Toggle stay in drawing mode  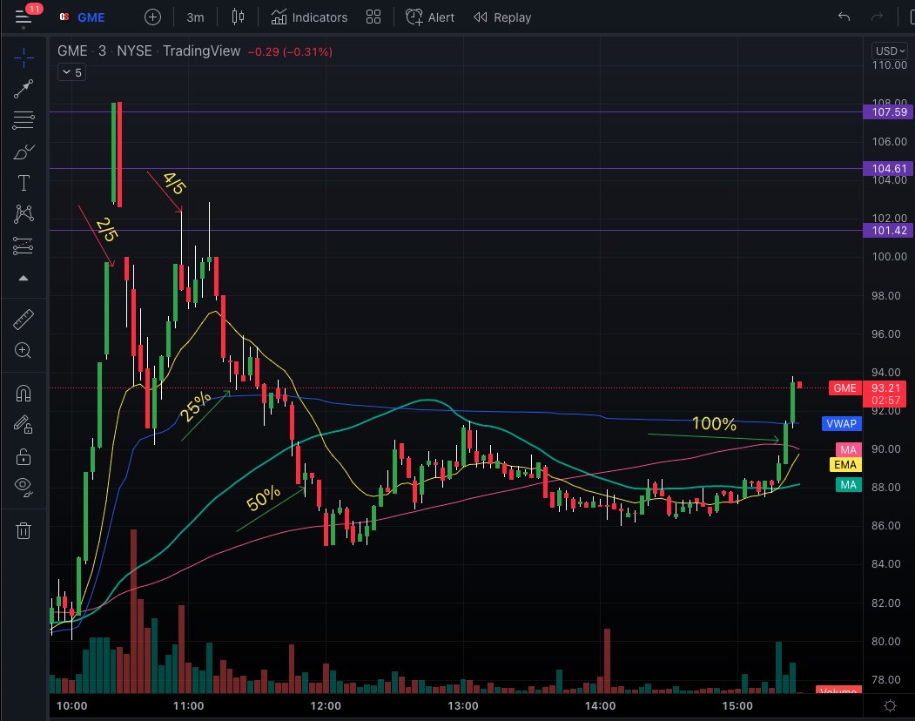pos(24,424)
